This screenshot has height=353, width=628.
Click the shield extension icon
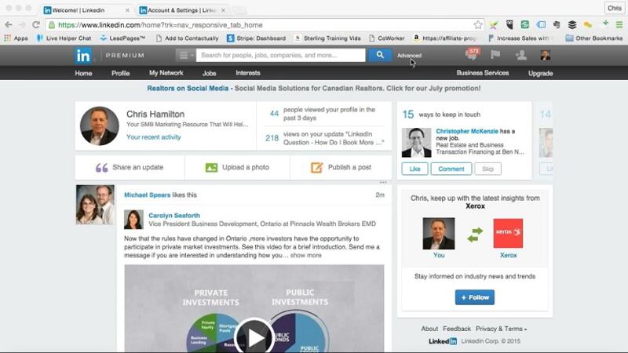[509, 25]
